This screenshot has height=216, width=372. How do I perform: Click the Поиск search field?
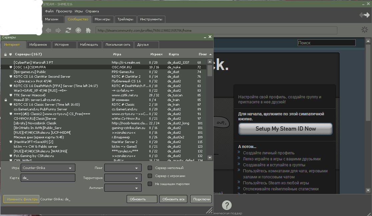point(326,43)
